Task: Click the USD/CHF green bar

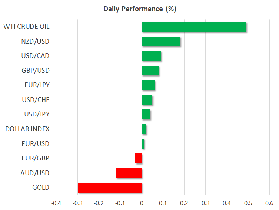Action: [x=147, y=100]
